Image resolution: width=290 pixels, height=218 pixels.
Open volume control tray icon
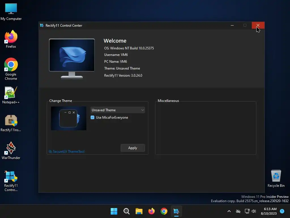[254, 211]
